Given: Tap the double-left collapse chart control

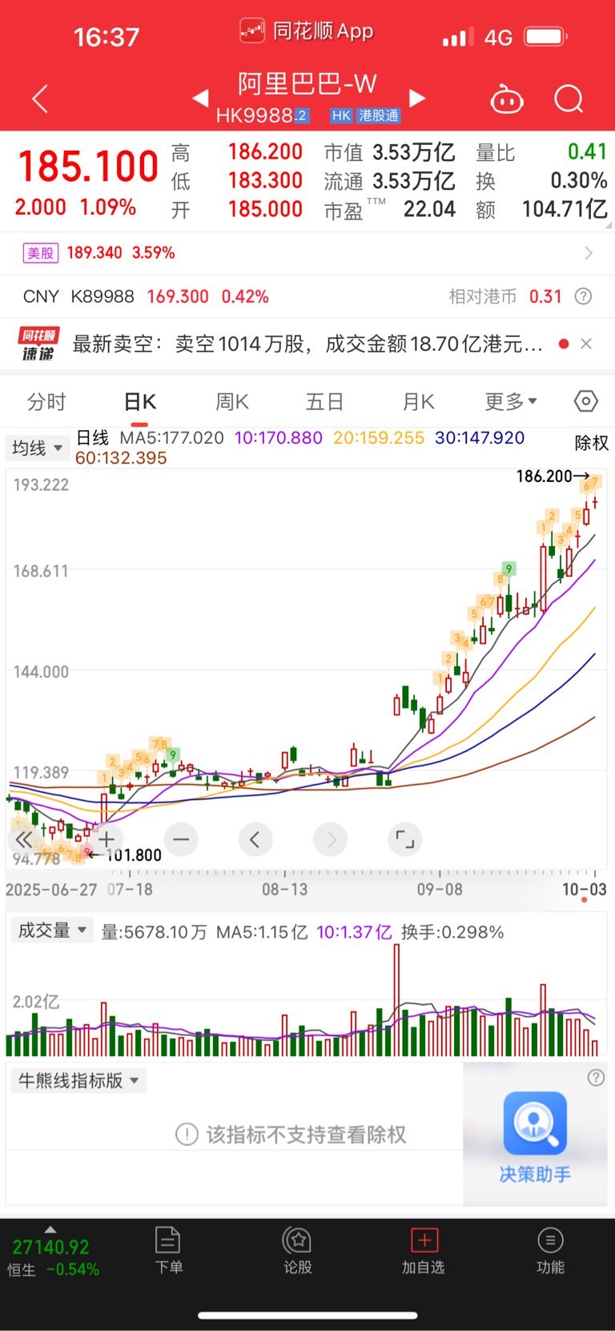Looking at the screenshot, I should 24,839.
